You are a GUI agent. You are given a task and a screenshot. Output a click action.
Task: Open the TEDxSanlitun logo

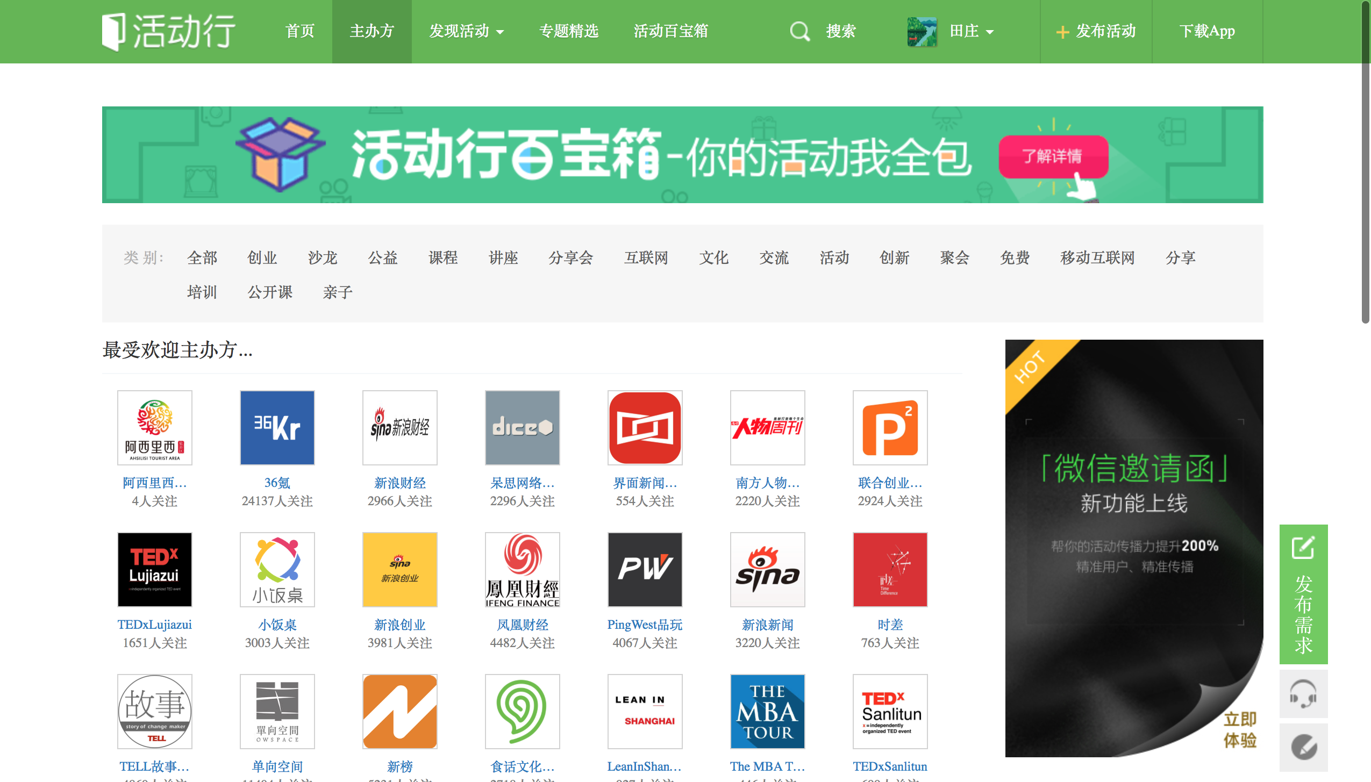pyautogui.click(x=890, y=712)
